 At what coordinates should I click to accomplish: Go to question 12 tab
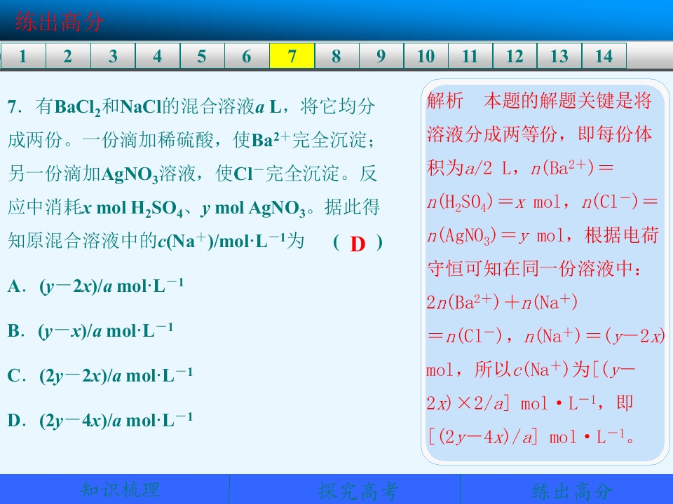tap(515, 56)
